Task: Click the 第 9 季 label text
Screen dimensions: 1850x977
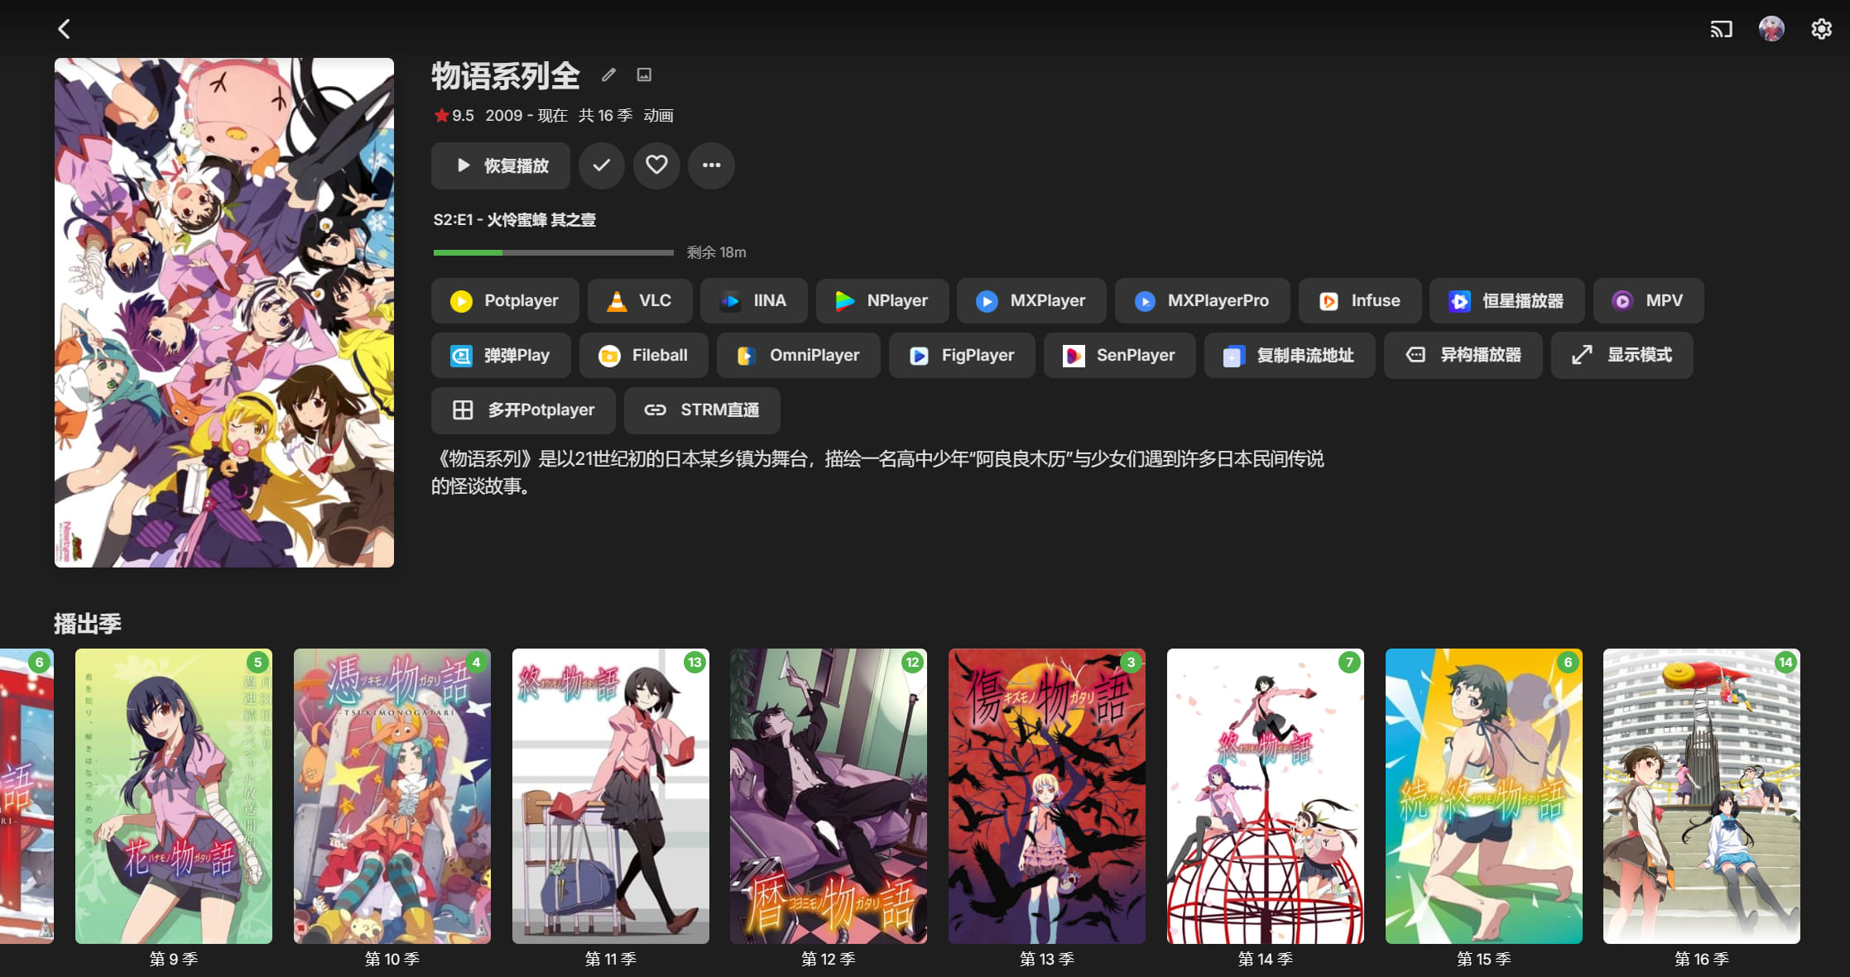Action: 174,959
